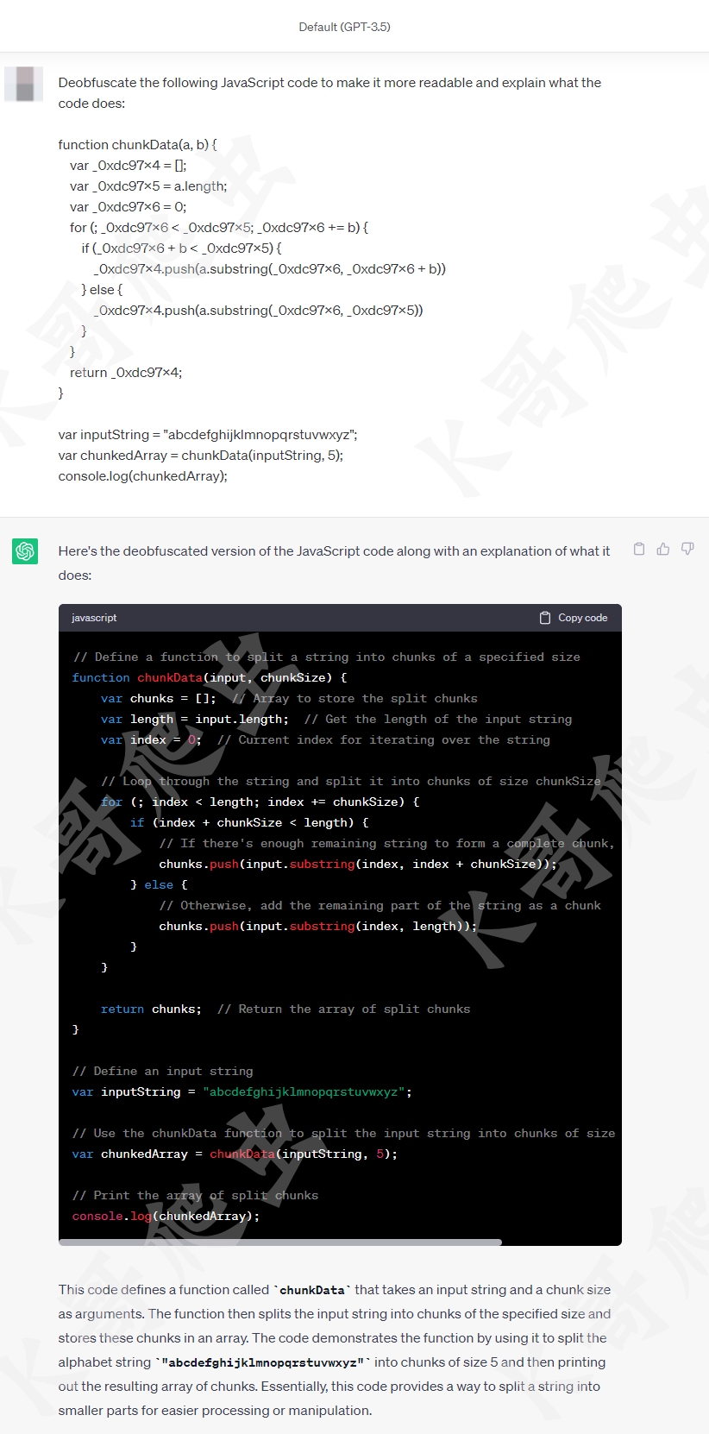Click the user avatar image
This screenshot has height=1434, width=709.
point(24,84)
